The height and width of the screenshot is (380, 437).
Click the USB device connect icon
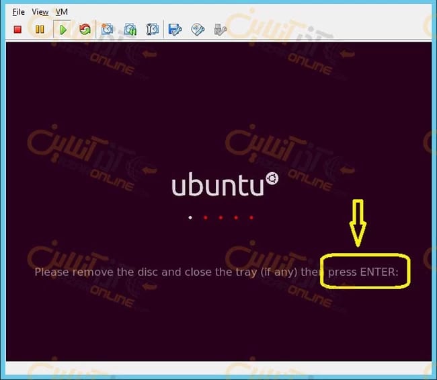click(x=220, y=30)
